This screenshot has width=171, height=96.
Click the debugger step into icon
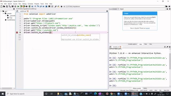click(38, 6)
